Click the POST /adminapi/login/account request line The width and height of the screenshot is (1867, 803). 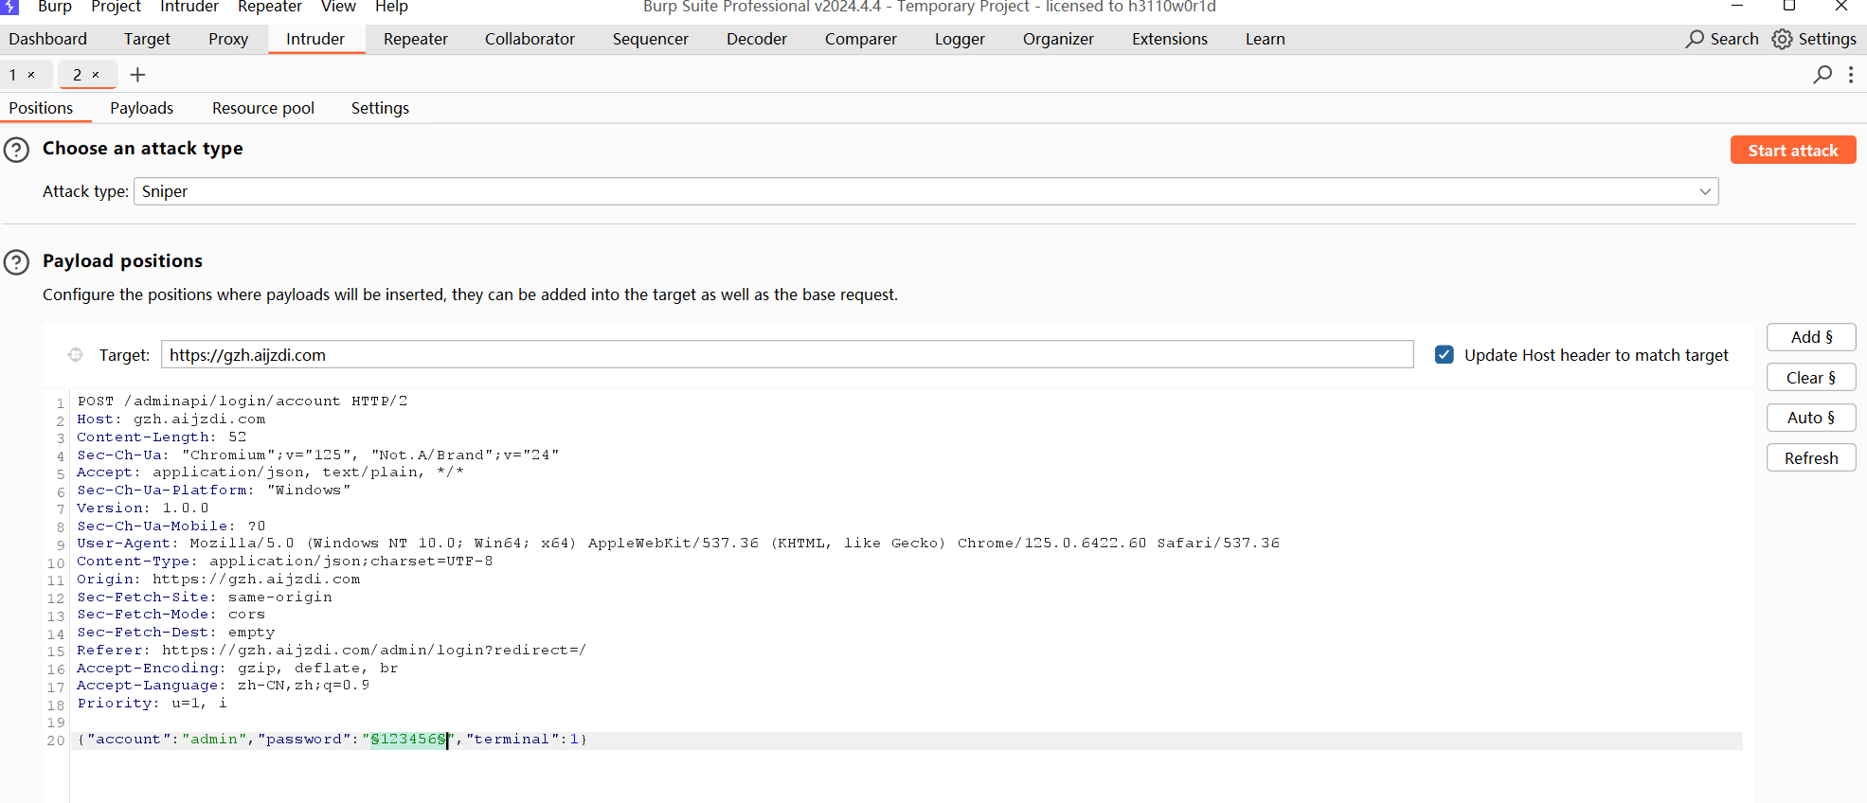click(242, 401)
